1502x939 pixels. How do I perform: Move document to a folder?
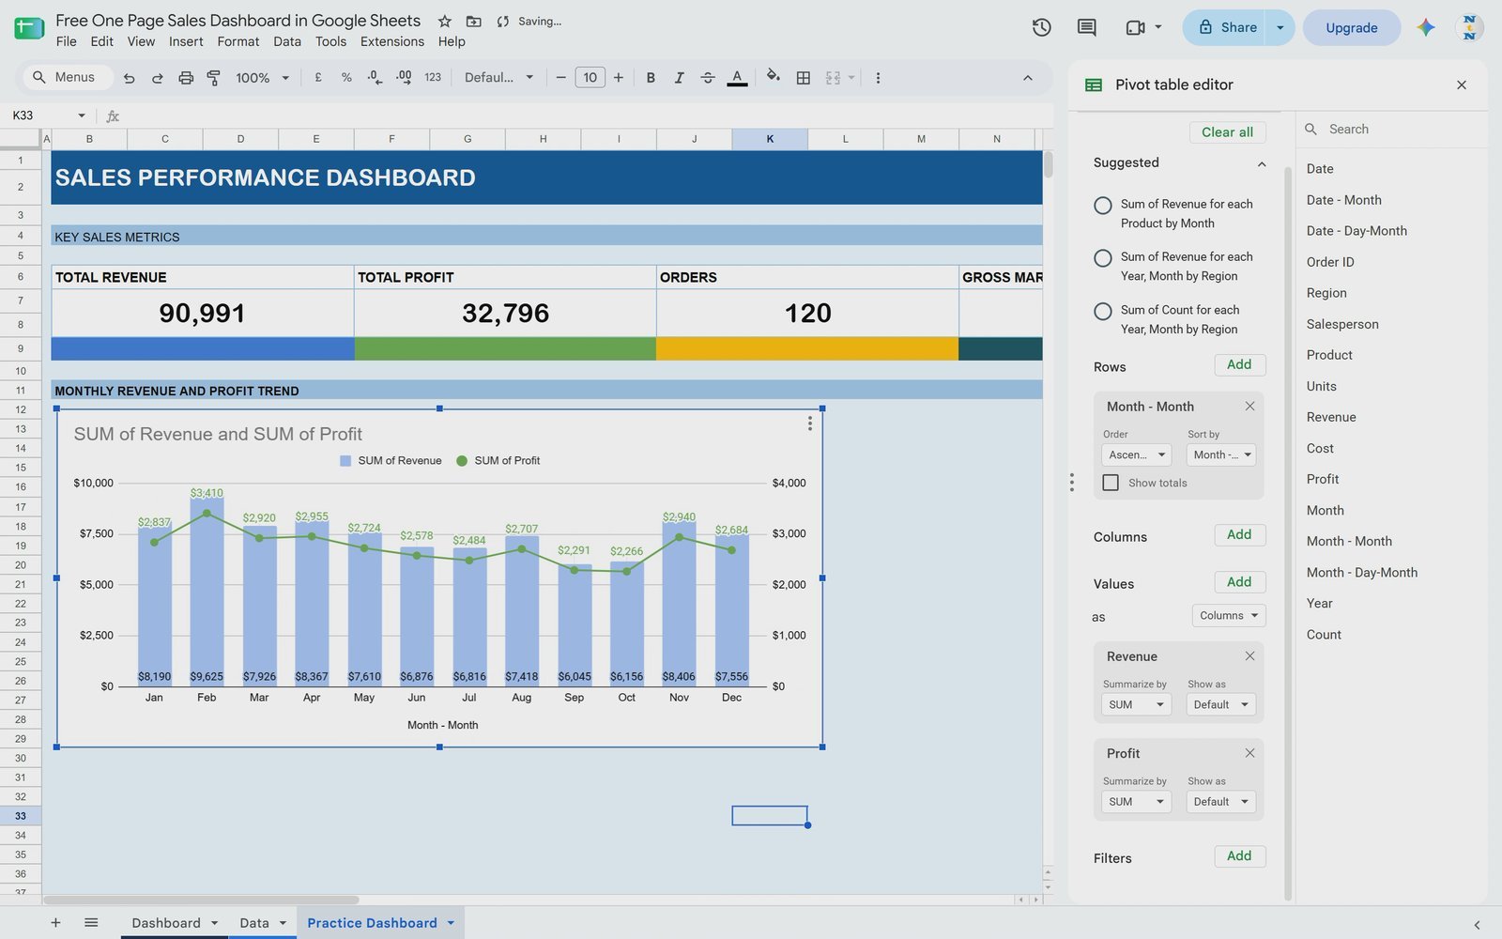pos(473,21)
